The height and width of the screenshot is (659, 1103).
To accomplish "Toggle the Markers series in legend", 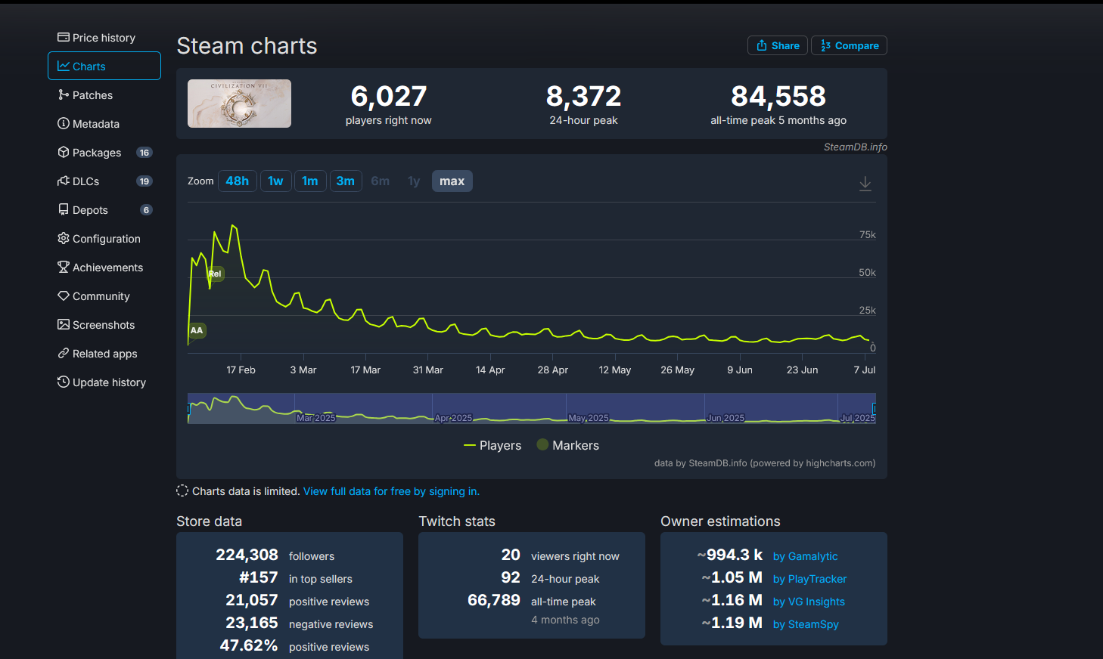I will click(x=567, y=445).
